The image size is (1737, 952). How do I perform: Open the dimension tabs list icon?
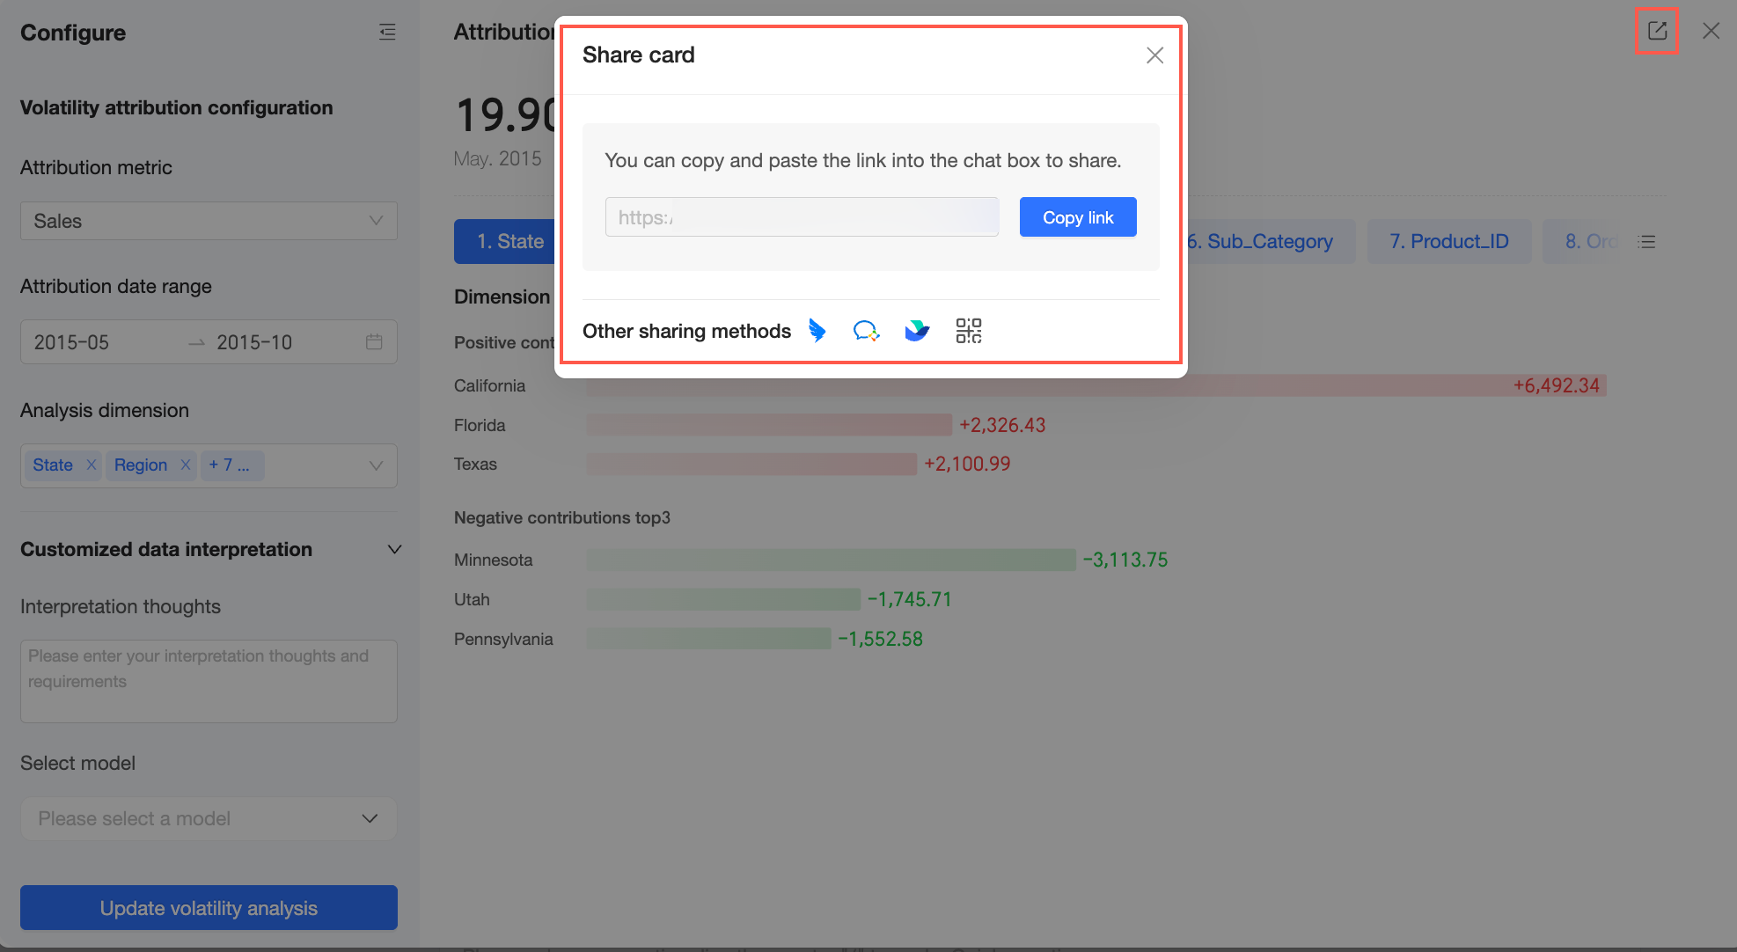[x=1646, y=242]
